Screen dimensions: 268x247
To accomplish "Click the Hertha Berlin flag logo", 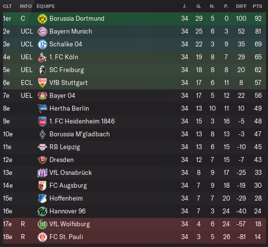I will coord(42,109).
